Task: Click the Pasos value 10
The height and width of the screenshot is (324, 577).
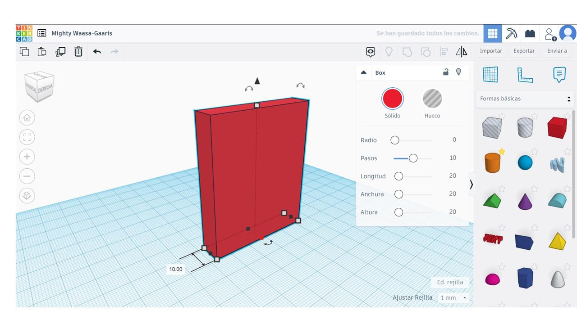Action: coord(453,158)
